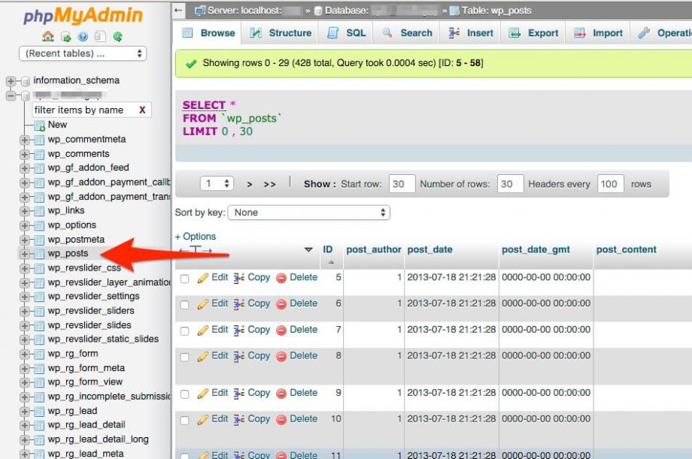Open the Insert tab
Image resolution: width=692 pixels, height=459 pixels.
click(x=471, y=33)
